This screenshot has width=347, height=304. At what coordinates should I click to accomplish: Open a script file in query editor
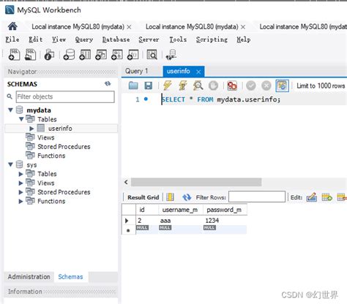(133, 85)
